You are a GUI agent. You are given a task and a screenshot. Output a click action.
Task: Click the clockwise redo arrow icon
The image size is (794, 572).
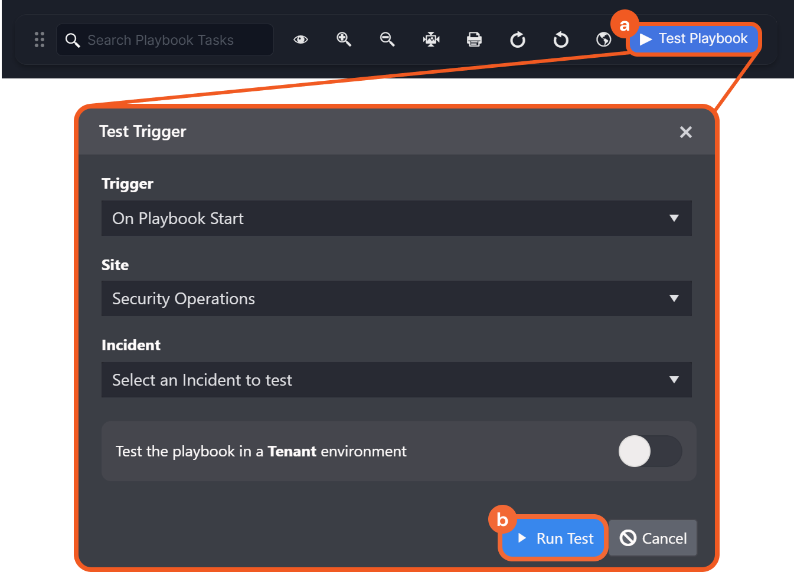coord(518,40)
